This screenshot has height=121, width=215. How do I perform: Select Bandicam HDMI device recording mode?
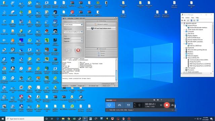[x=128, y=105]
